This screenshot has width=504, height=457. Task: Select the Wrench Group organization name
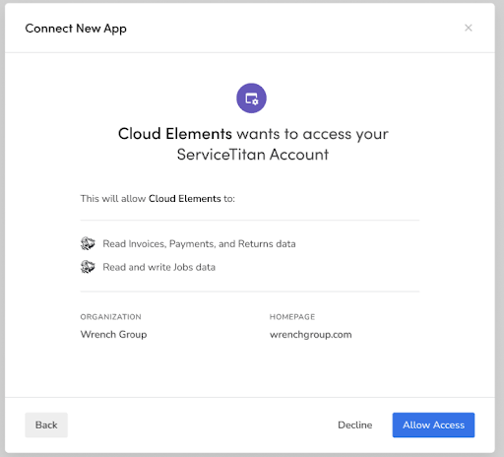pyautogui.click(x=113, y=334)
